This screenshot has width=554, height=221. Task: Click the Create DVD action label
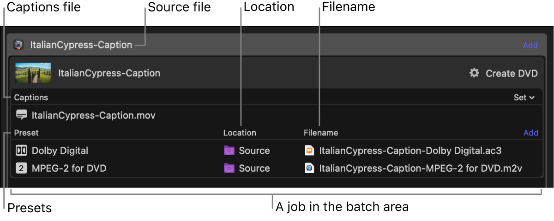point(512,73)
